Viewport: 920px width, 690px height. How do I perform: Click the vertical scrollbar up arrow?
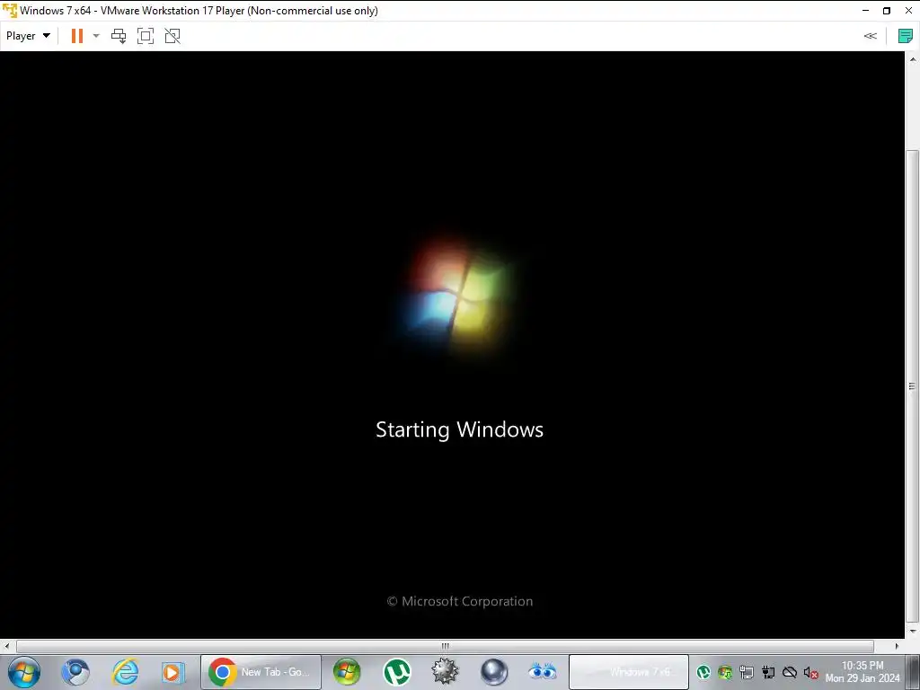coord(913,60)
